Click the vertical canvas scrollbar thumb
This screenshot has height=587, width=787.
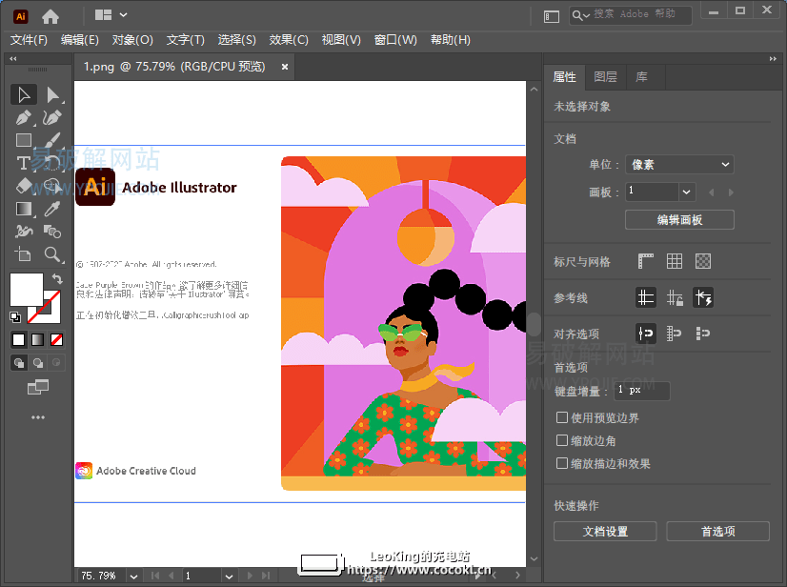[x=534, y=324]
